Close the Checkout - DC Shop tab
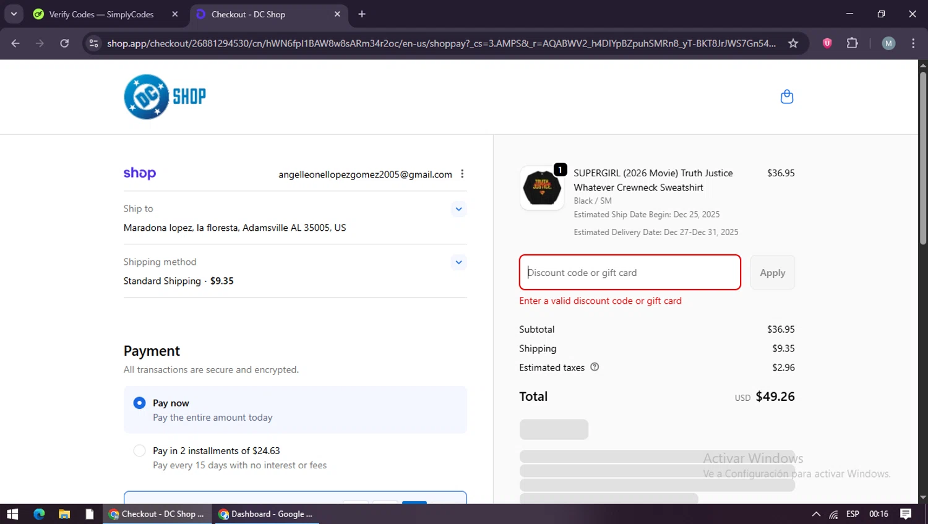 pyautogui.click(x=337, y=14)
